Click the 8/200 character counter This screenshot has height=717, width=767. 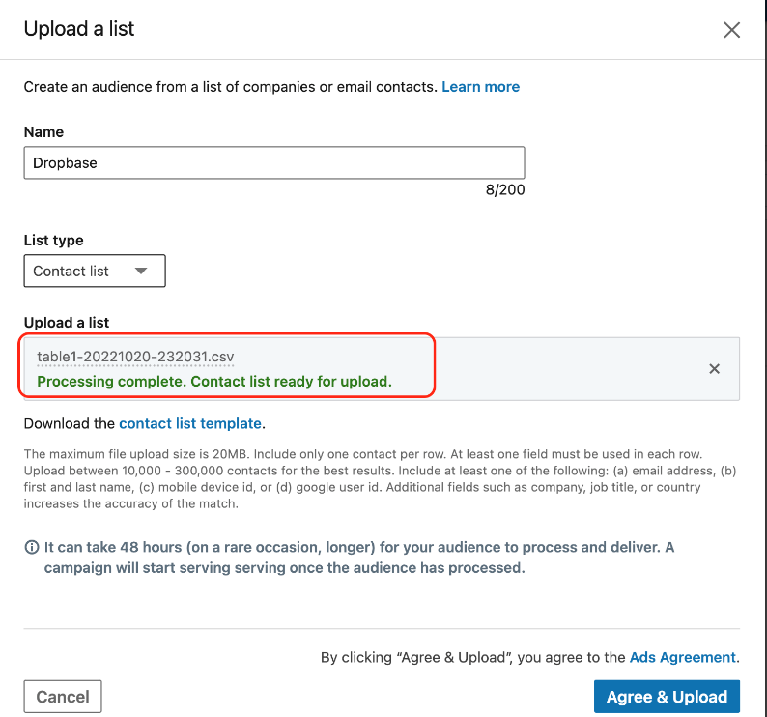pos(504,190)
